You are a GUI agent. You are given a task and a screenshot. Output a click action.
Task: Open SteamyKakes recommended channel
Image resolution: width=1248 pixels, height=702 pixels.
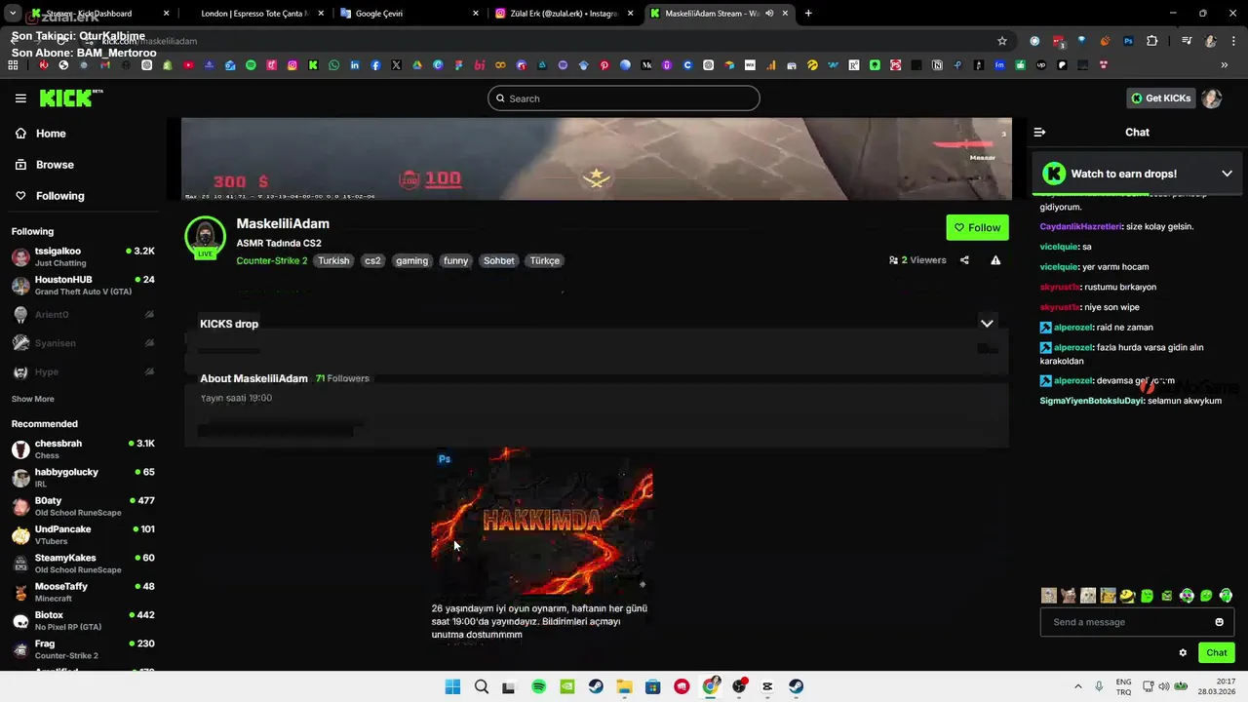(x=82, y=564)
